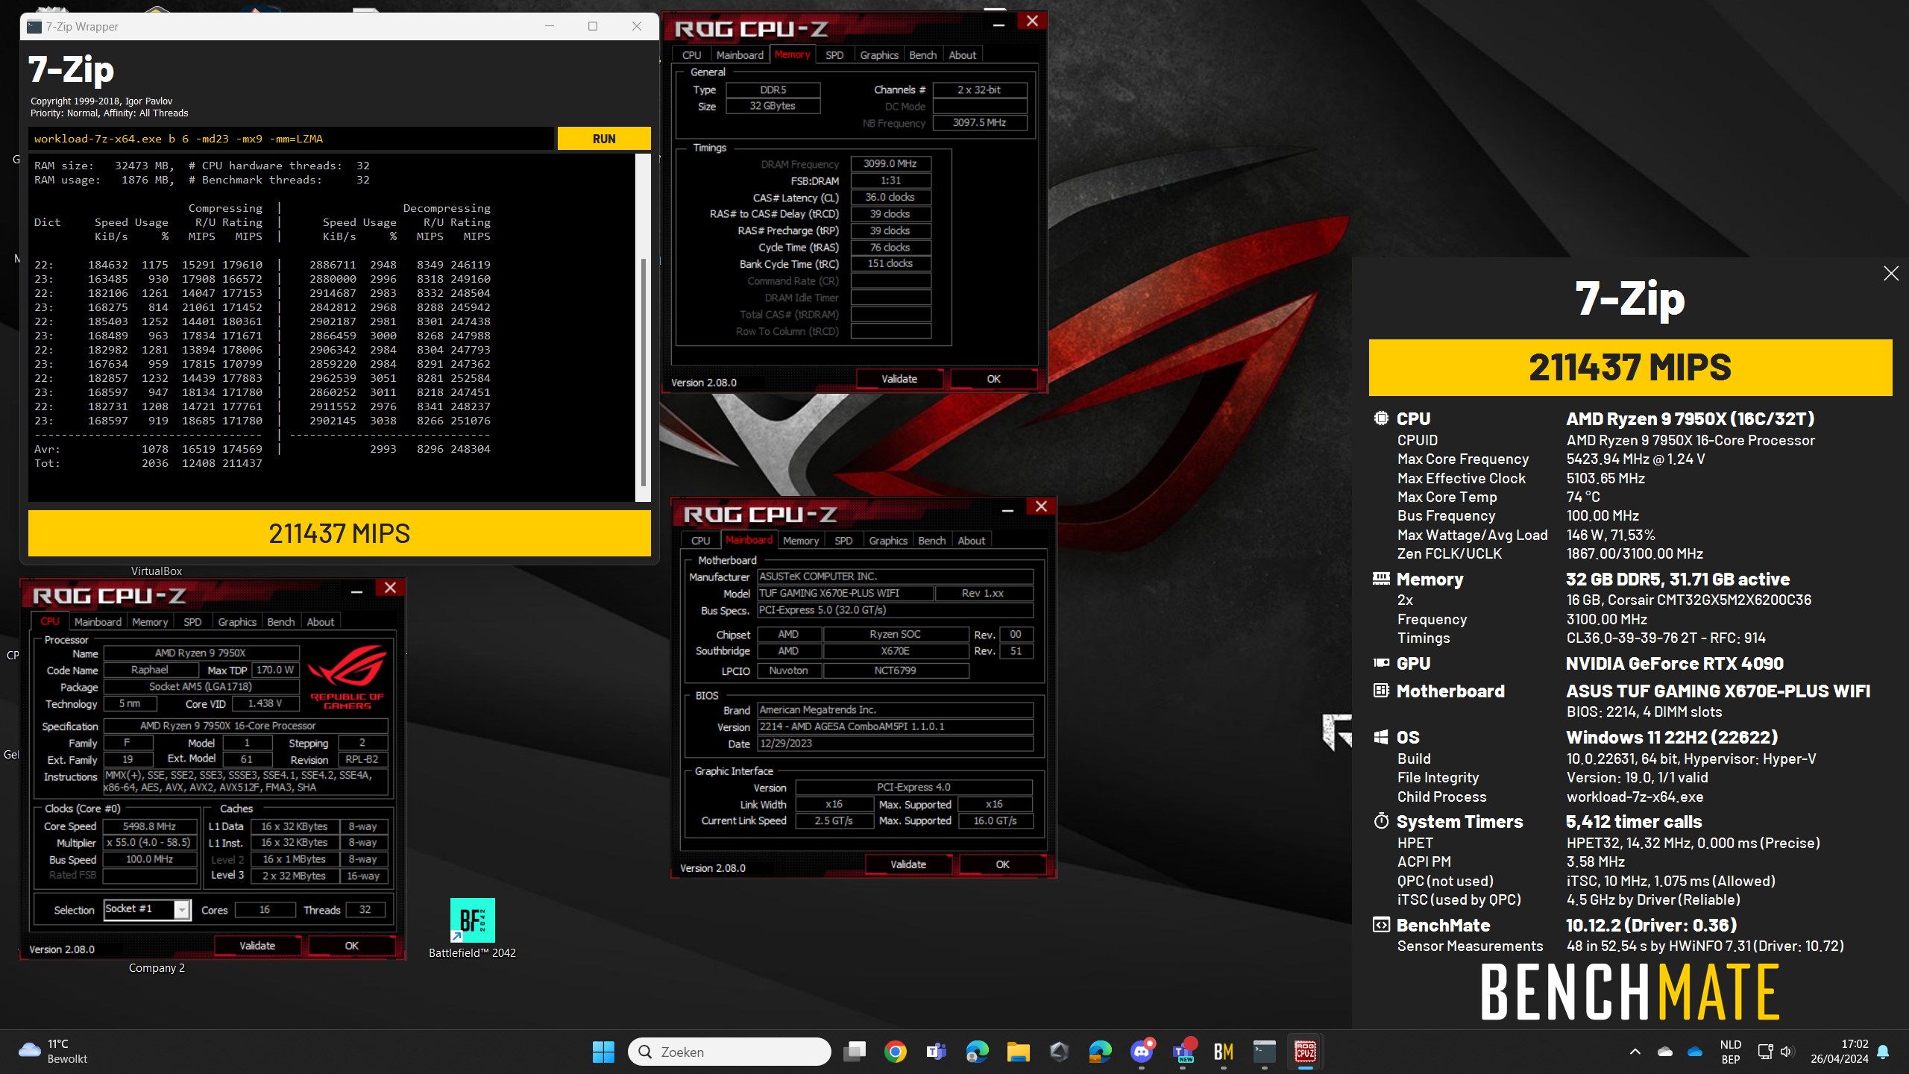Click the 7-Zip output vertical scrollbar
1909x1074 pixels.
pyautogui.click(x=644, y=373)
